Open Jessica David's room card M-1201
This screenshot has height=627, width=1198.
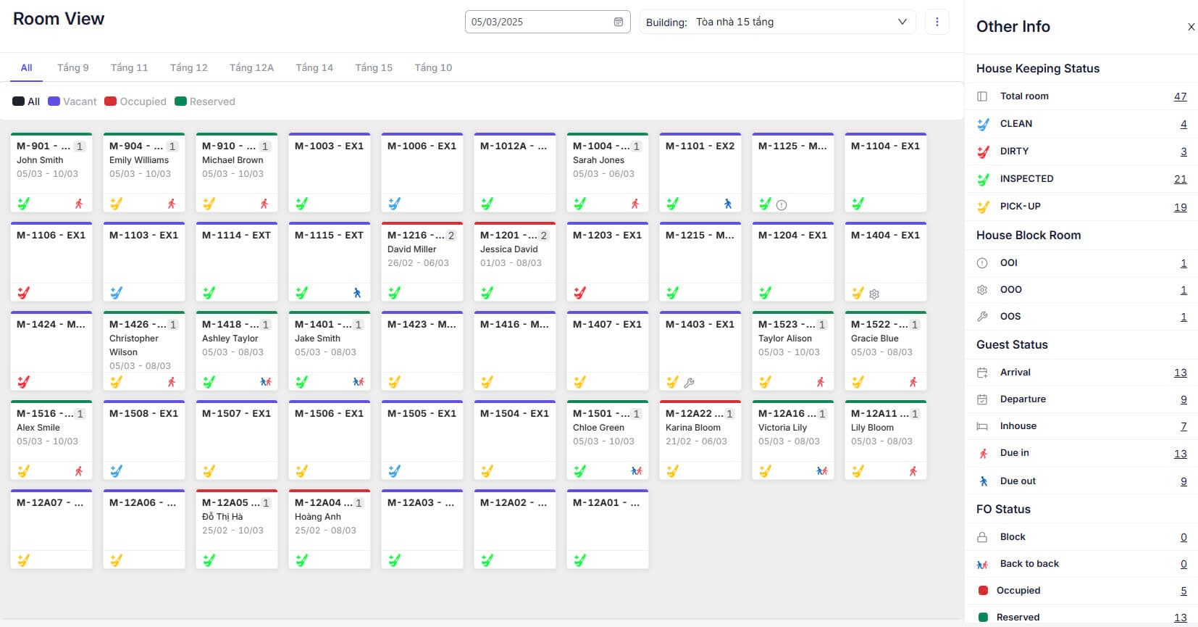pos(515,262)
